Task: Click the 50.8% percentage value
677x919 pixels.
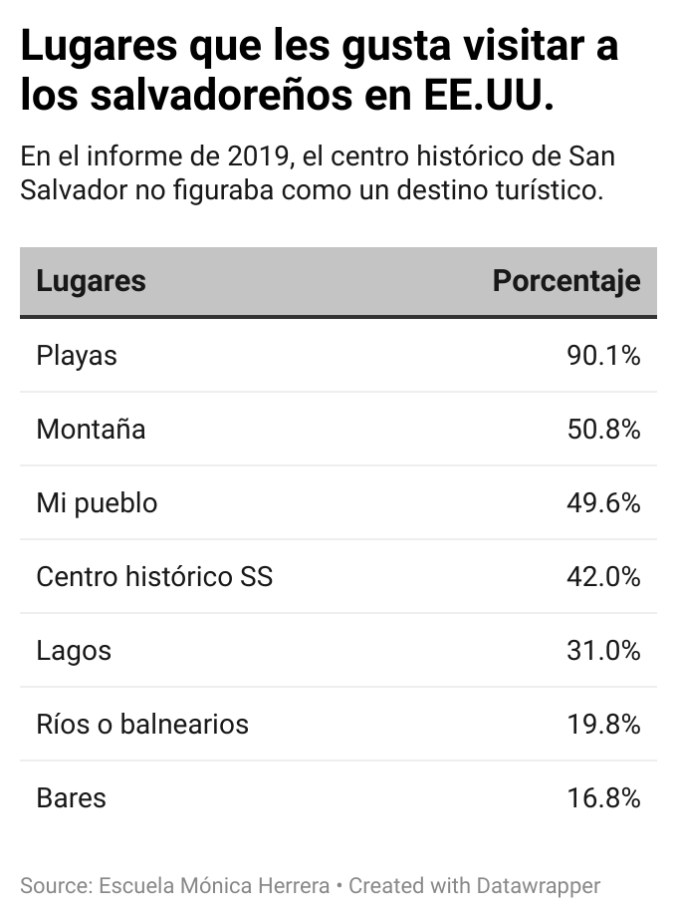Action: (x=603, y=430)
